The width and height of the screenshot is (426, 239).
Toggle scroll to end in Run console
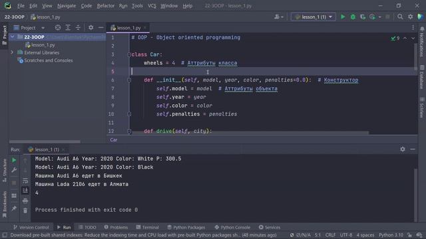(25, 191)
